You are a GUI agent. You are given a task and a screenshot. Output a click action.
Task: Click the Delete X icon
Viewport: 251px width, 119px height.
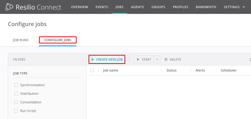[166, 60]
